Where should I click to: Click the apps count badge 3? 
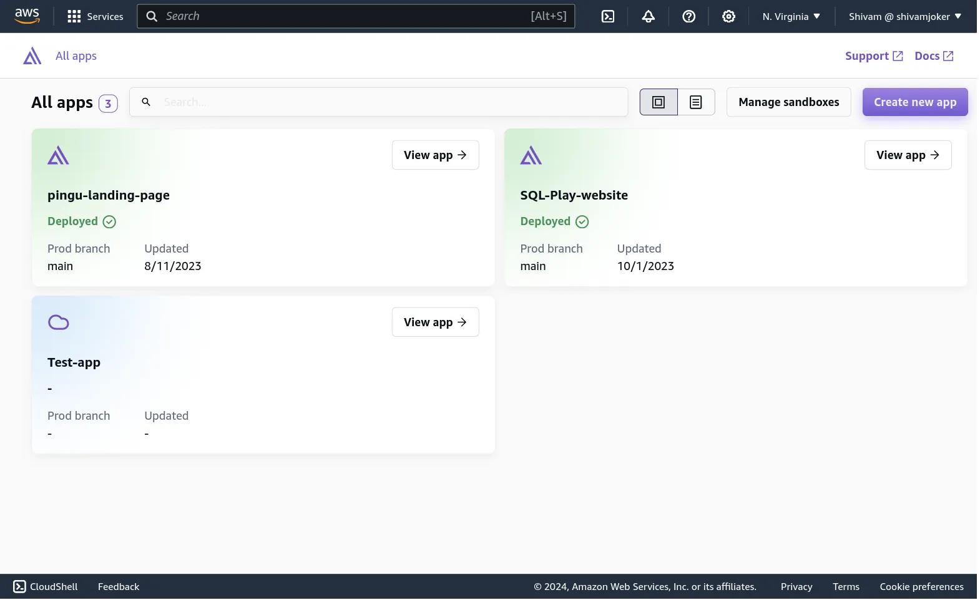coord(108,104)
